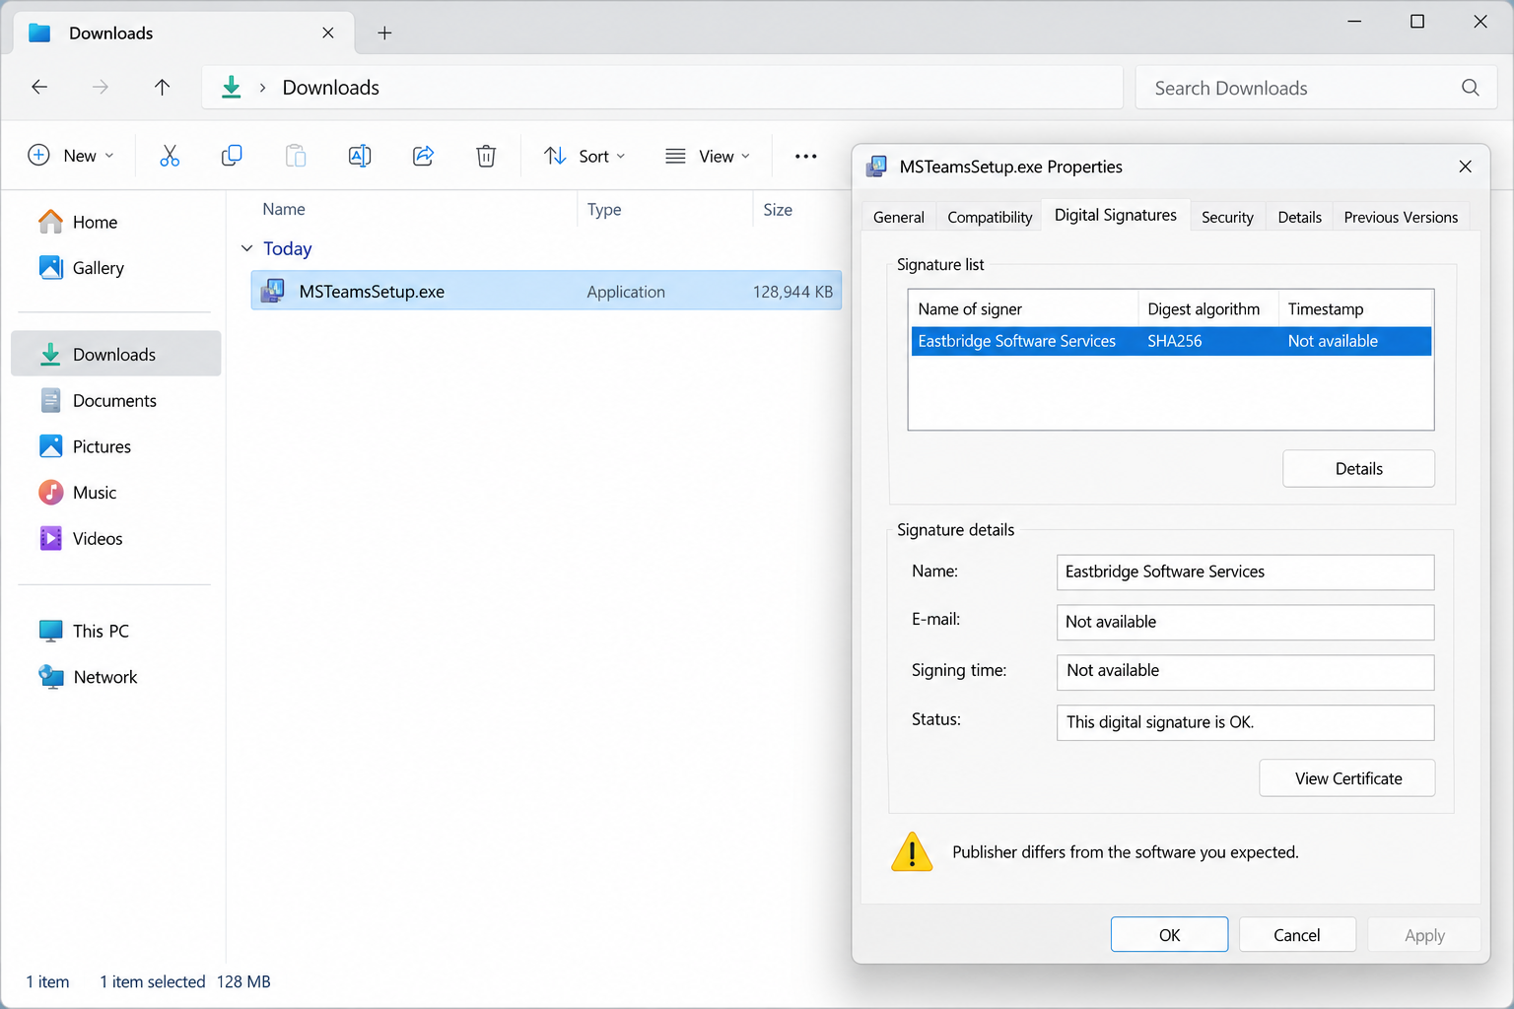
Task: Select This PC in the sidebar
Action: tap(116, 631)
